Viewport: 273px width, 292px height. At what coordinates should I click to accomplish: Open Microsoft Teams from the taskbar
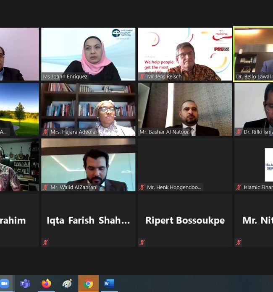25,284
